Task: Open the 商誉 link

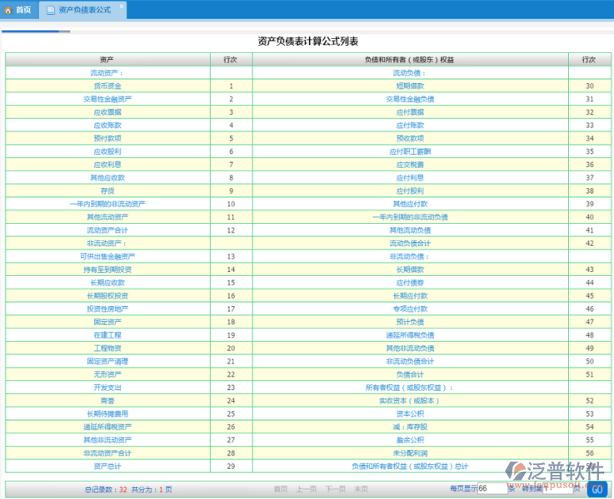Action: point(107,401)
